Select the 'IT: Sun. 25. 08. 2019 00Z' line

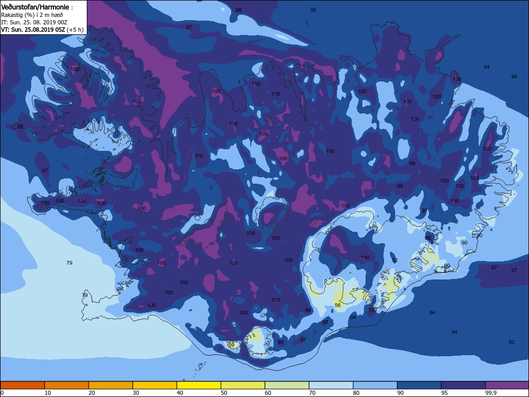[34, 22]
